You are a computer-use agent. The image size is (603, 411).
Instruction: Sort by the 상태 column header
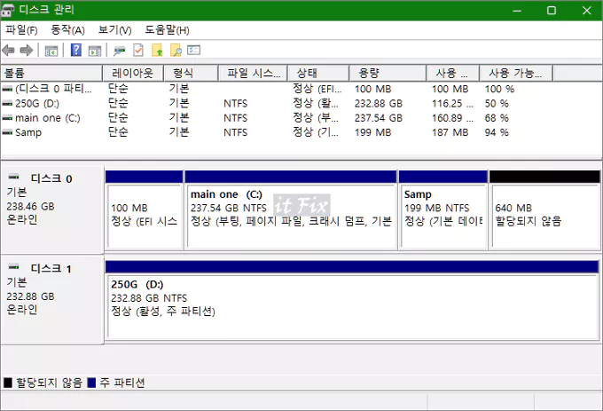point(318,73)
